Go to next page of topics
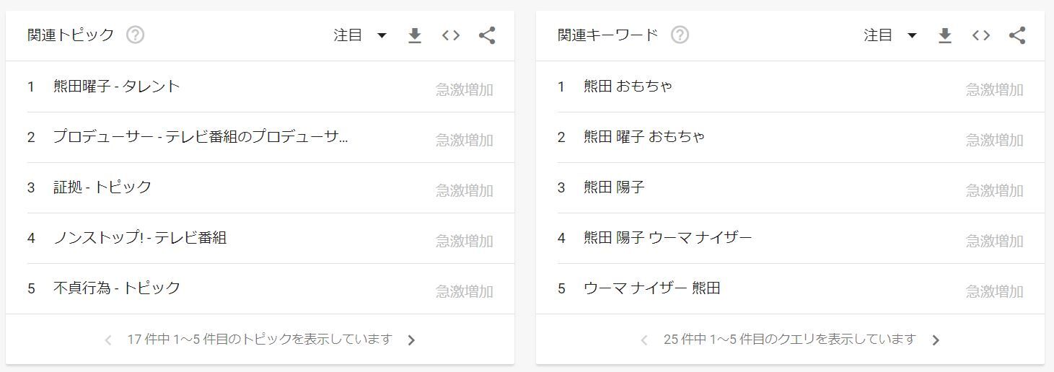Viewport: 1054px width, 372px height. coord(411,340)
